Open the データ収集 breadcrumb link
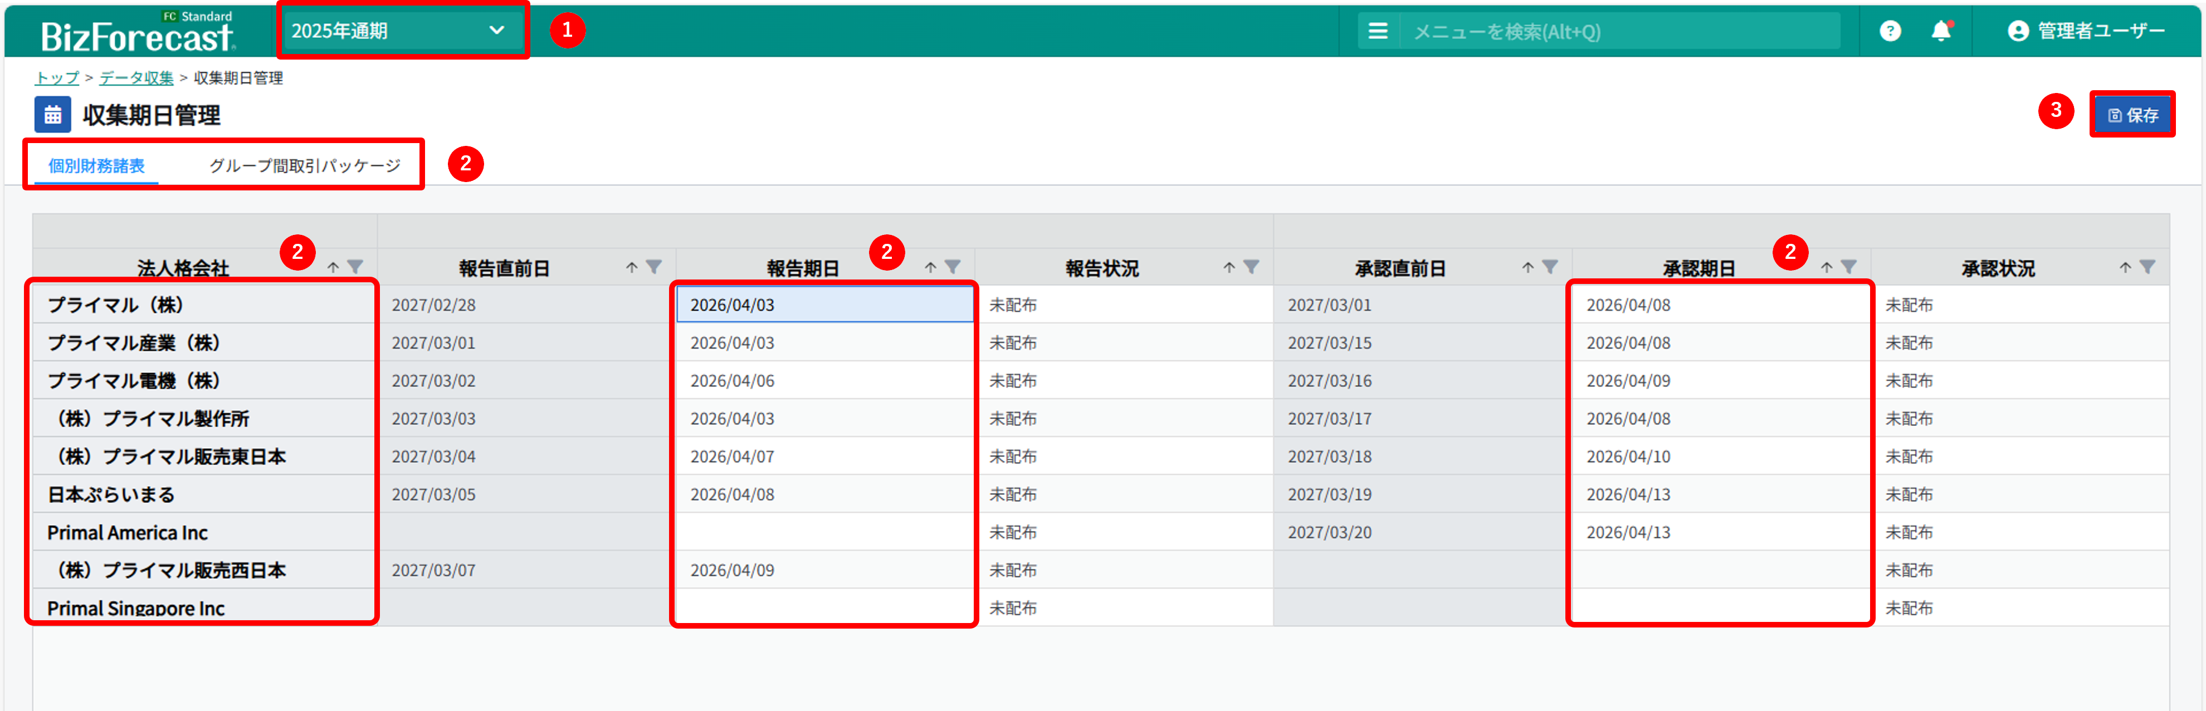 pyautogui.click(x=136, y=78)
